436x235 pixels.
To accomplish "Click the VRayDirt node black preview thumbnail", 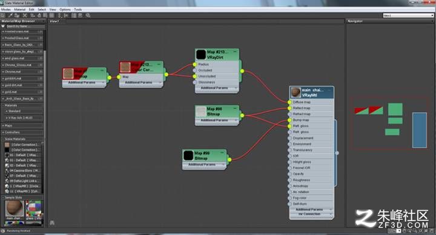I will (201, 55).
